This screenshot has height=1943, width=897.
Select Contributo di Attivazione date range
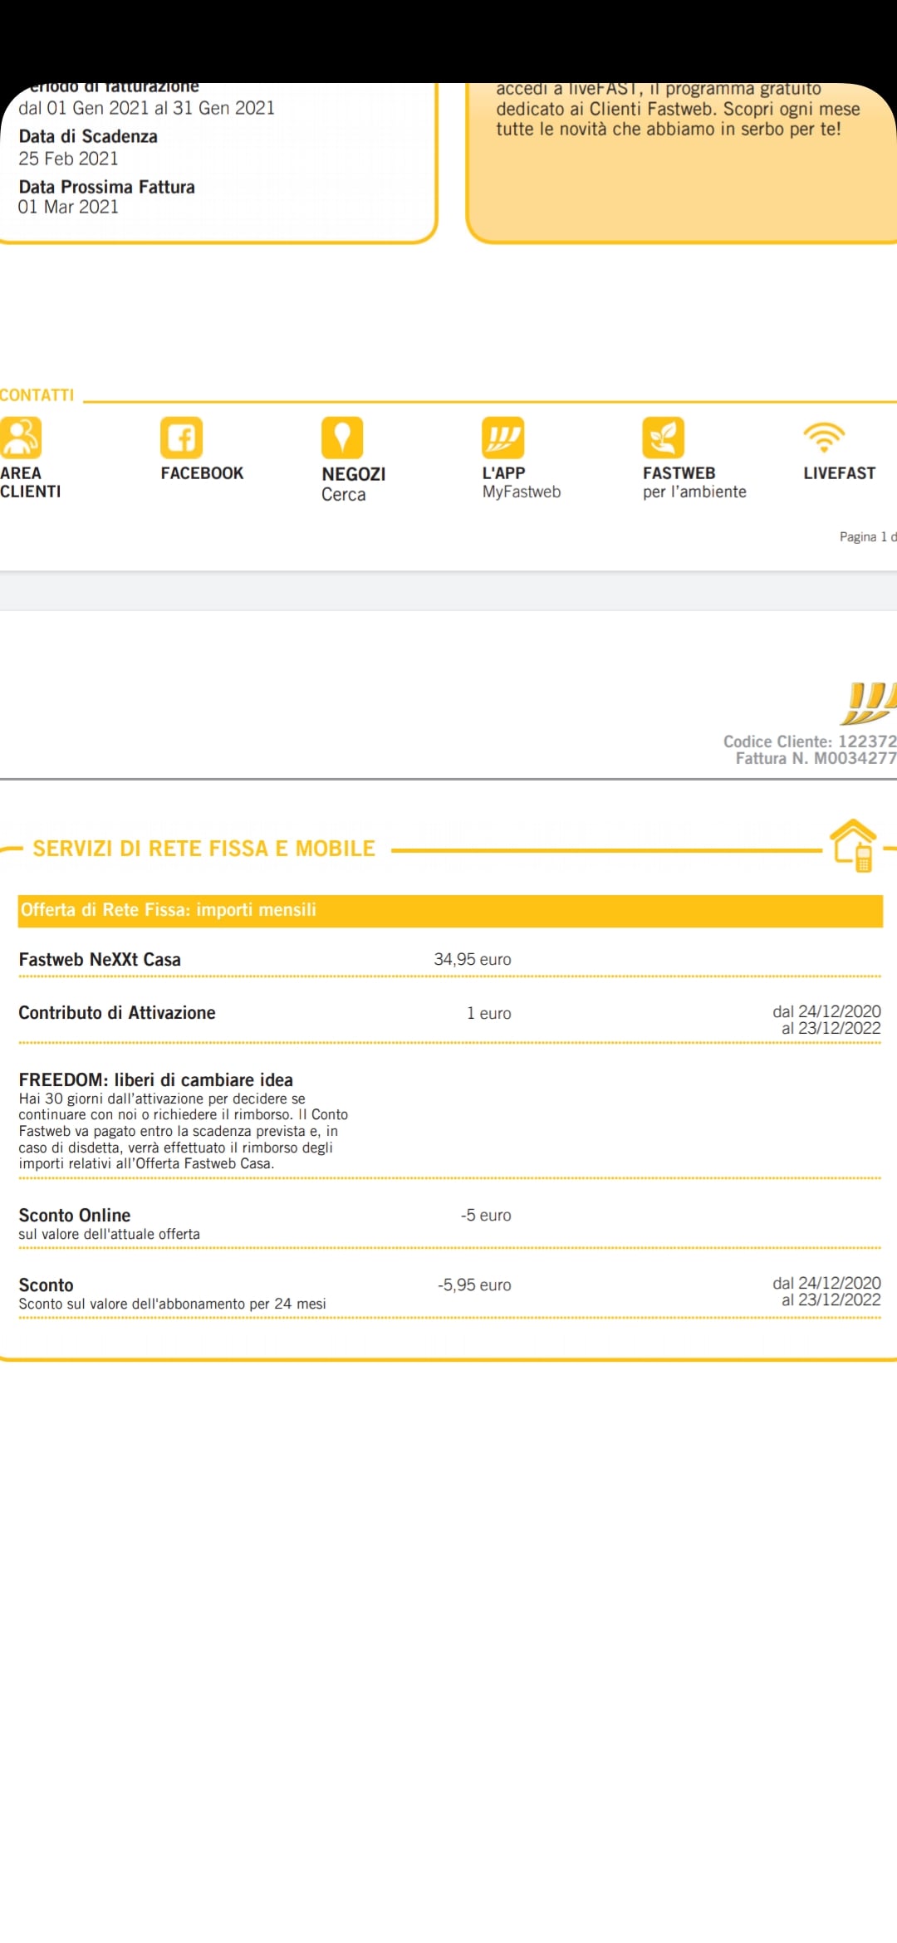[826, 1020]
